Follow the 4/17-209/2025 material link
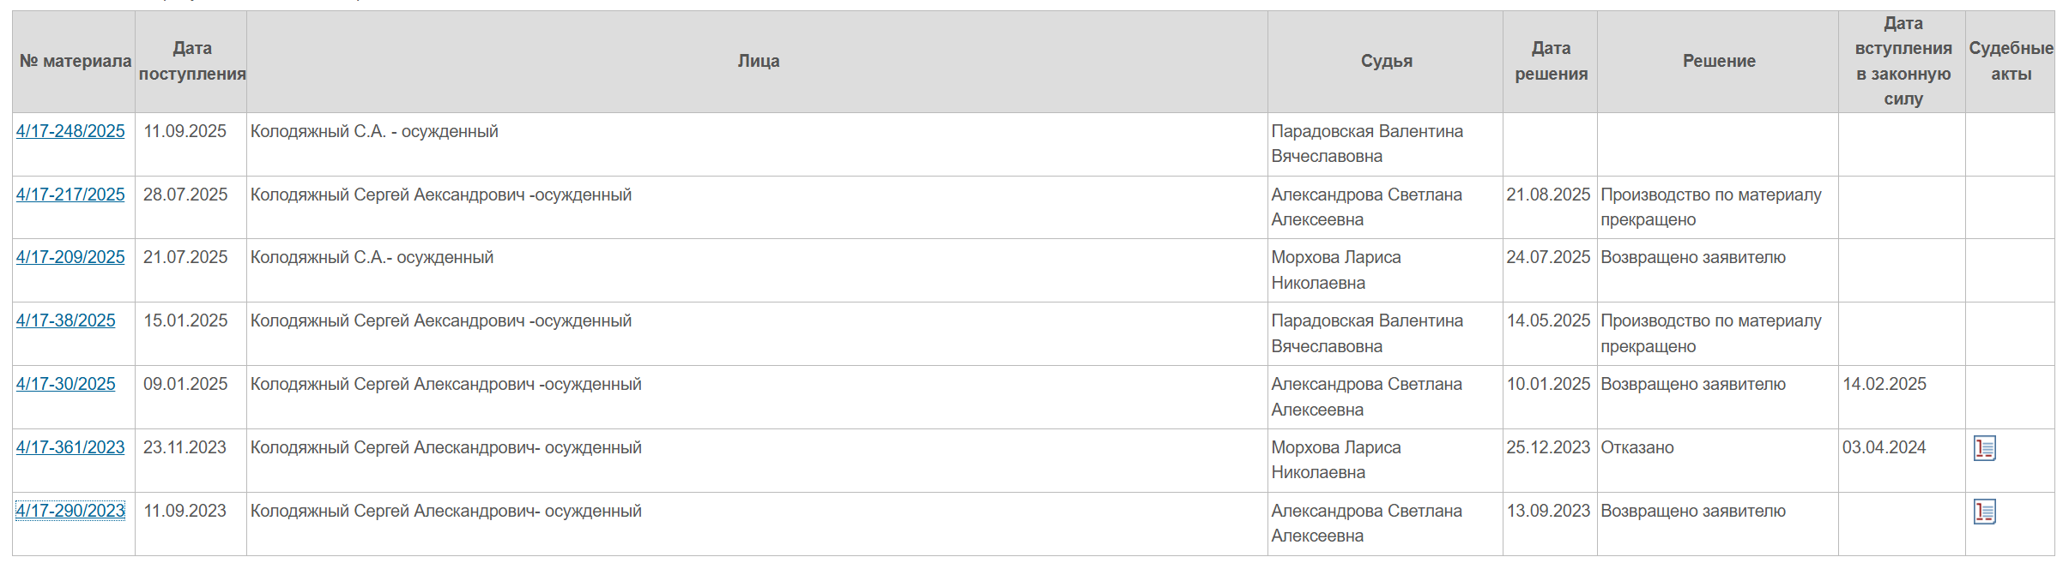The height and width of the screenshot is (569, 2063). tap(70, 257)
